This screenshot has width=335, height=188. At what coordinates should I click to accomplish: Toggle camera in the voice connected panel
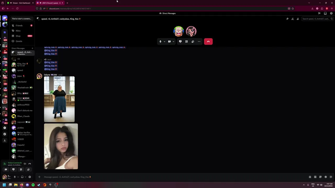[x=6, y=169]
